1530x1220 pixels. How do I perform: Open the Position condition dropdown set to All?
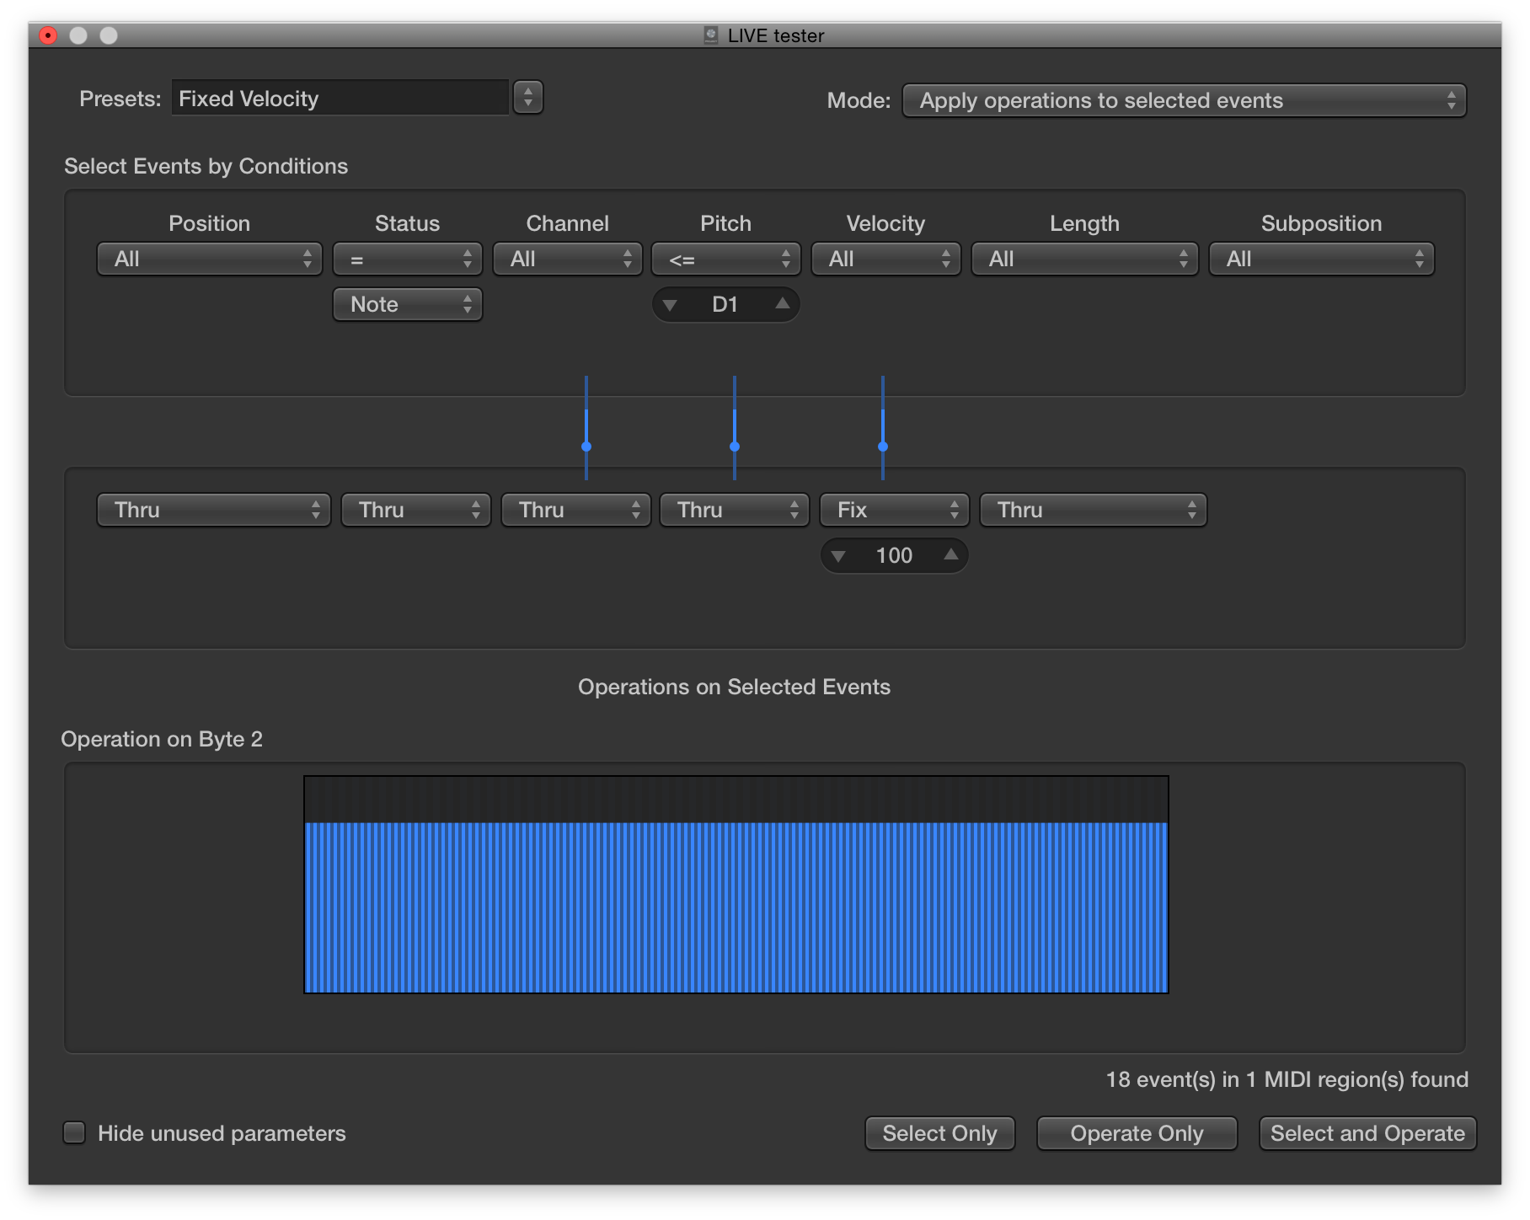point(208,259)
